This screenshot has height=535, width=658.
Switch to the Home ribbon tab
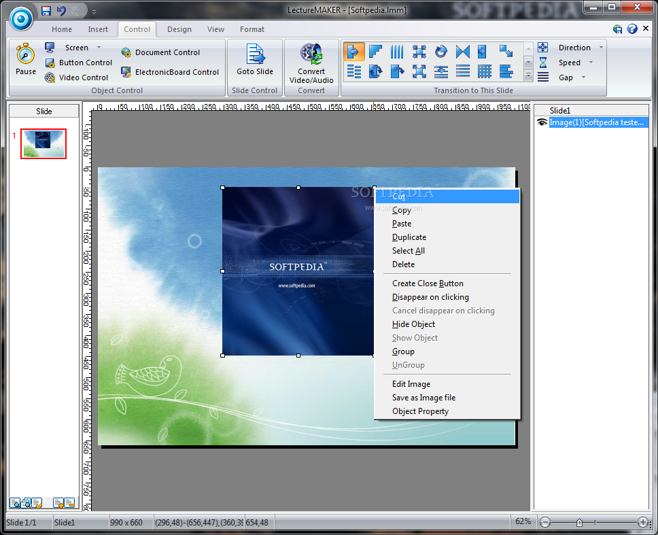[62, 29]
